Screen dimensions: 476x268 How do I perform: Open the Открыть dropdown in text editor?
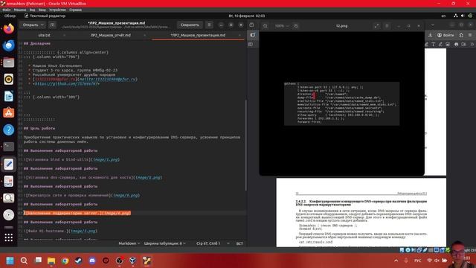(x=33, y=25)
